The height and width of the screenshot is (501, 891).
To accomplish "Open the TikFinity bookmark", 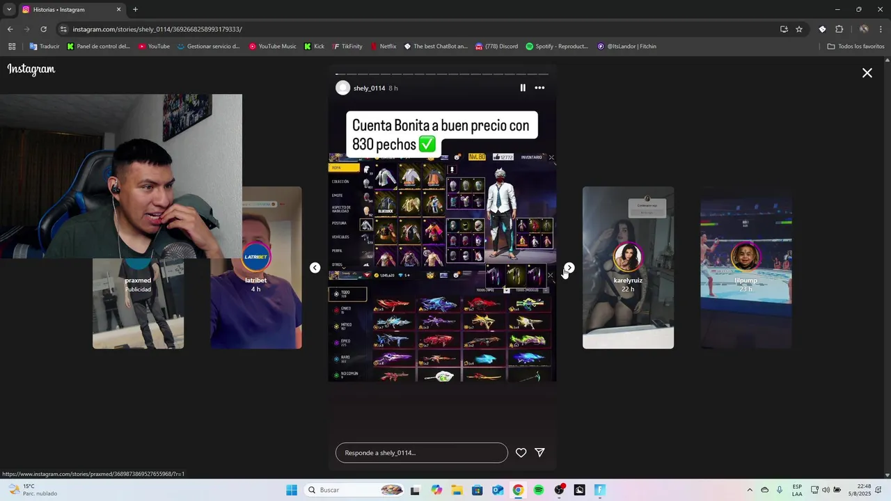I will 347,47.
